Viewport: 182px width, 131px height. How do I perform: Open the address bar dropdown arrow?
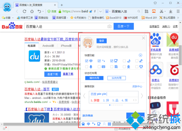[x=100, y=12]
